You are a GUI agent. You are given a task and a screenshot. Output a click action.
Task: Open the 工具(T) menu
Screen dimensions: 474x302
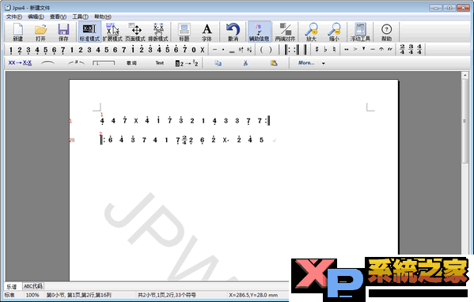(x=80, y=17)
